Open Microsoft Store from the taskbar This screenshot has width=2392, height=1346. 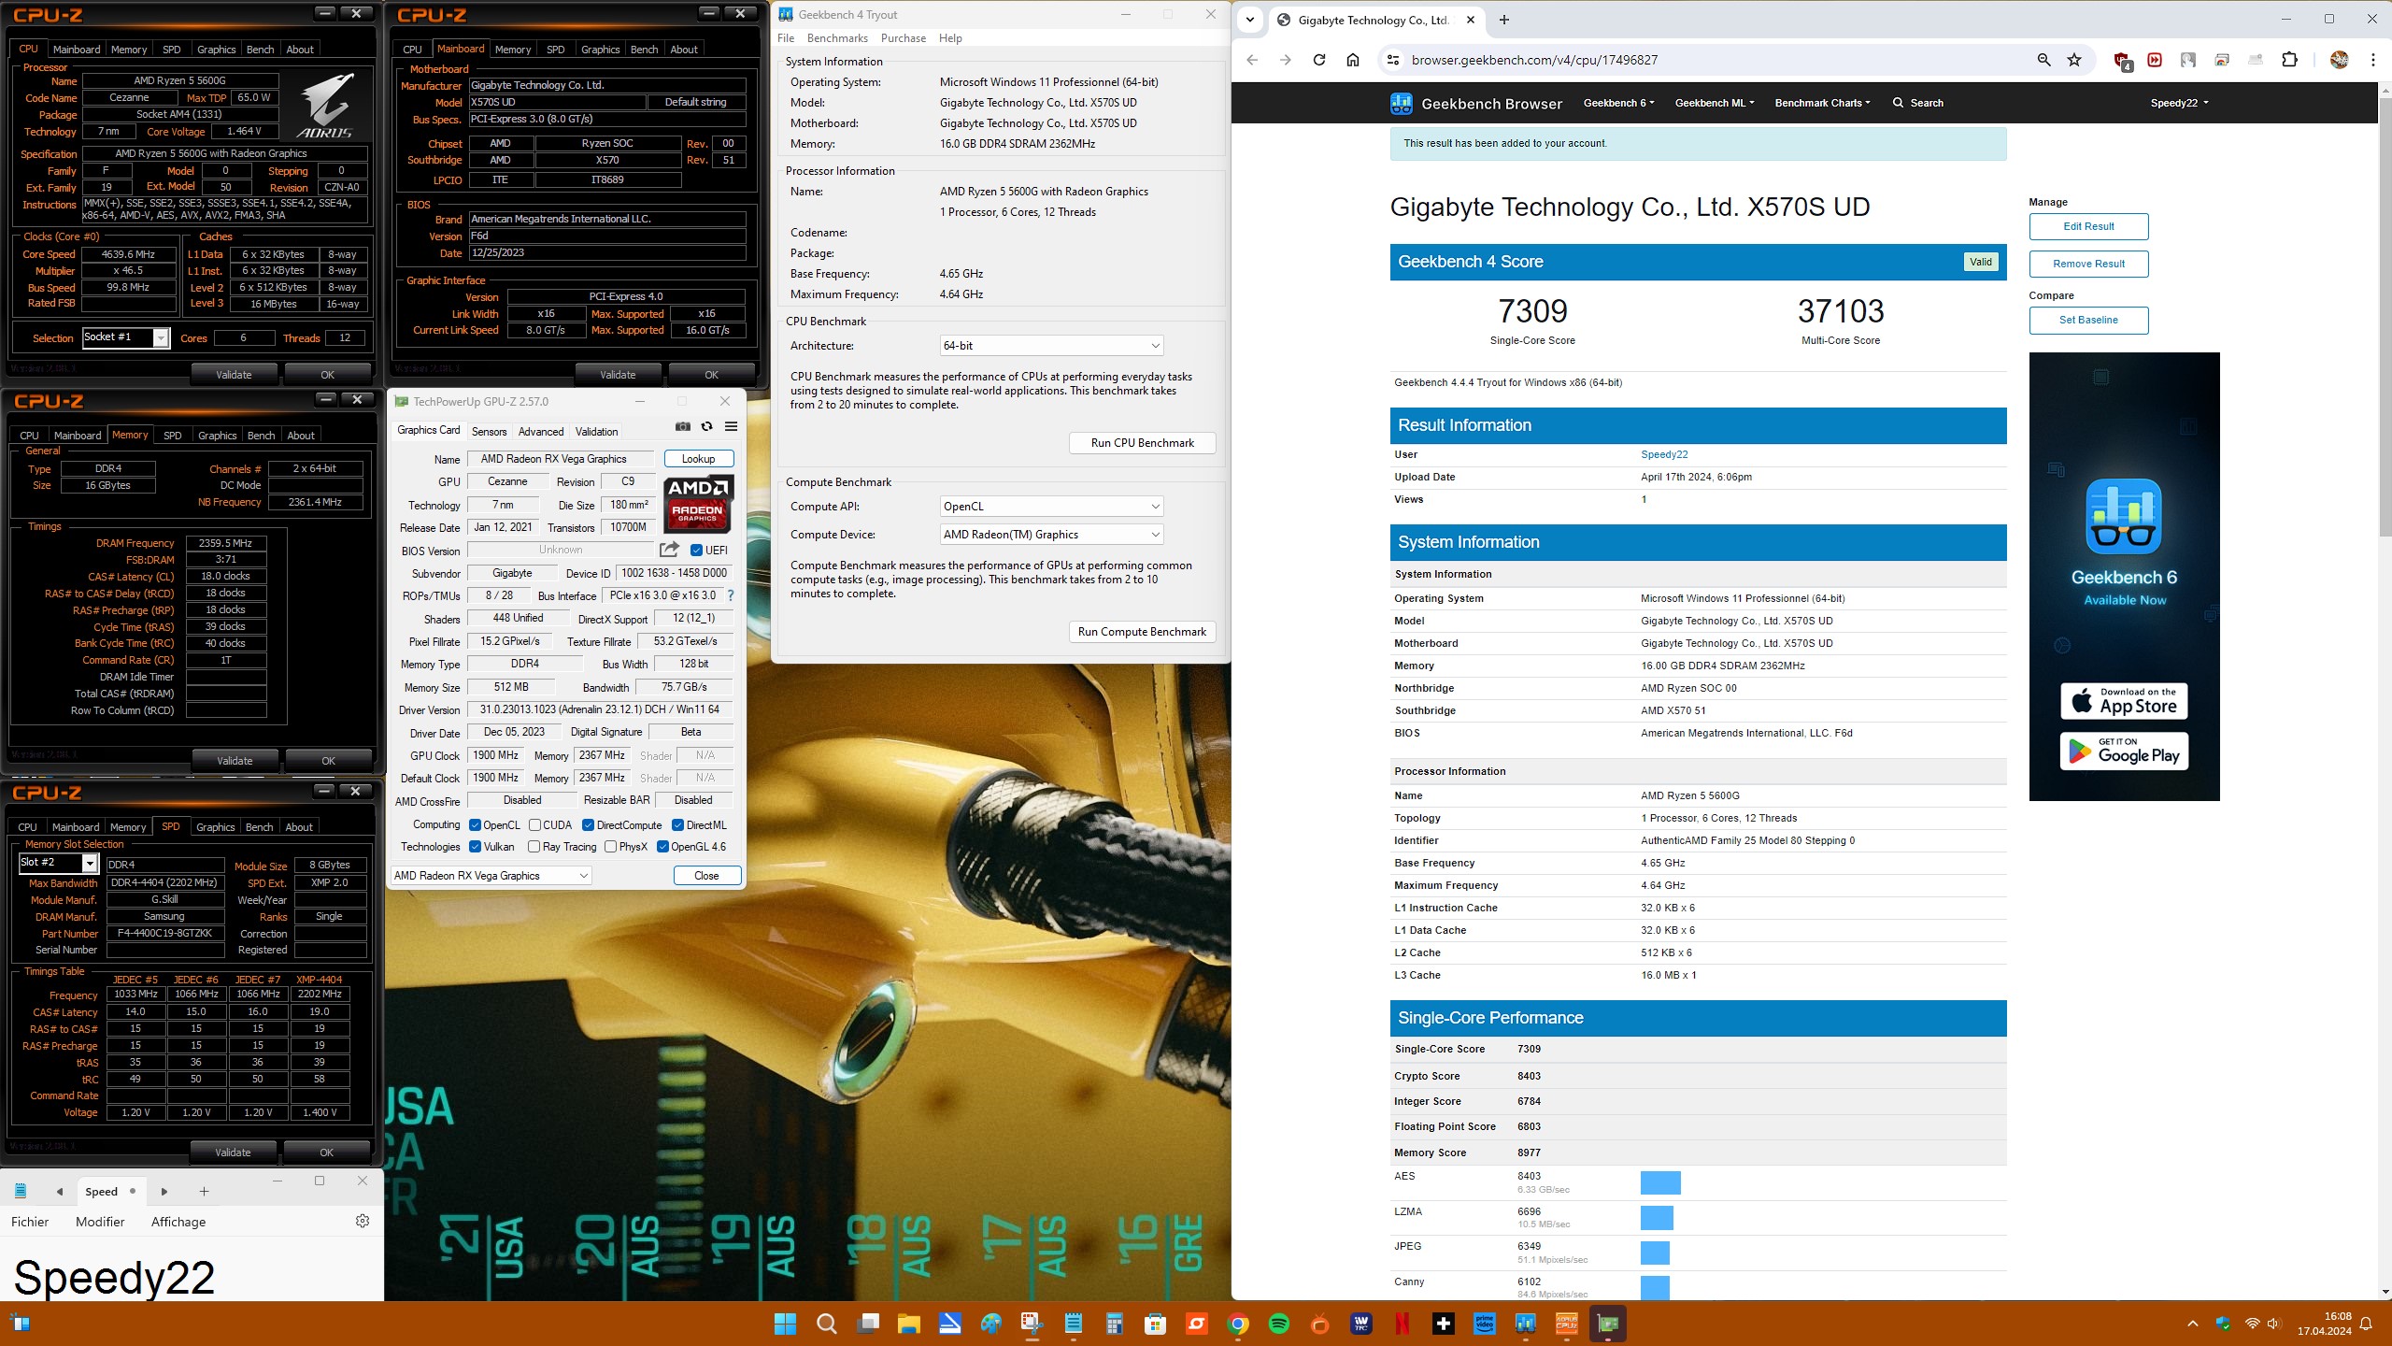pyautogui.click(x=1156, y=1324)
